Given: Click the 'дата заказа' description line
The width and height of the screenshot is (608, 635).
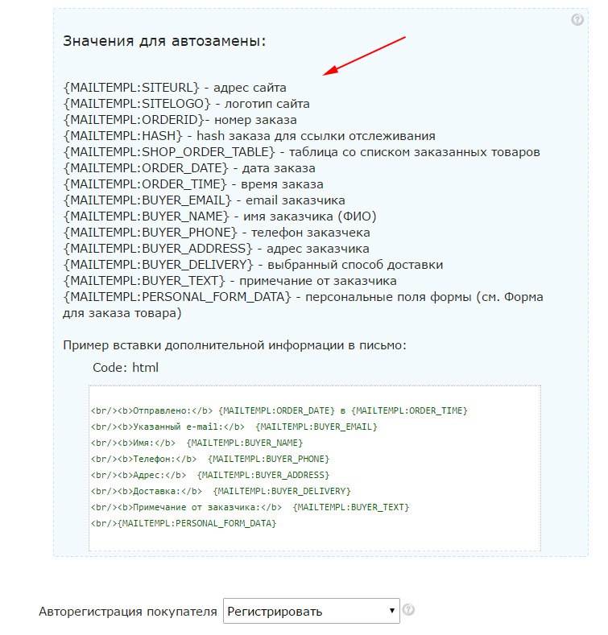Looking at the screenshot, I should pos(189,168).
